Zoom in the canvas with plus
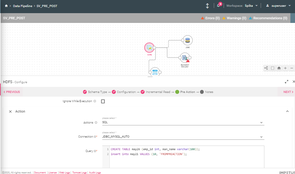 [286, 68]
